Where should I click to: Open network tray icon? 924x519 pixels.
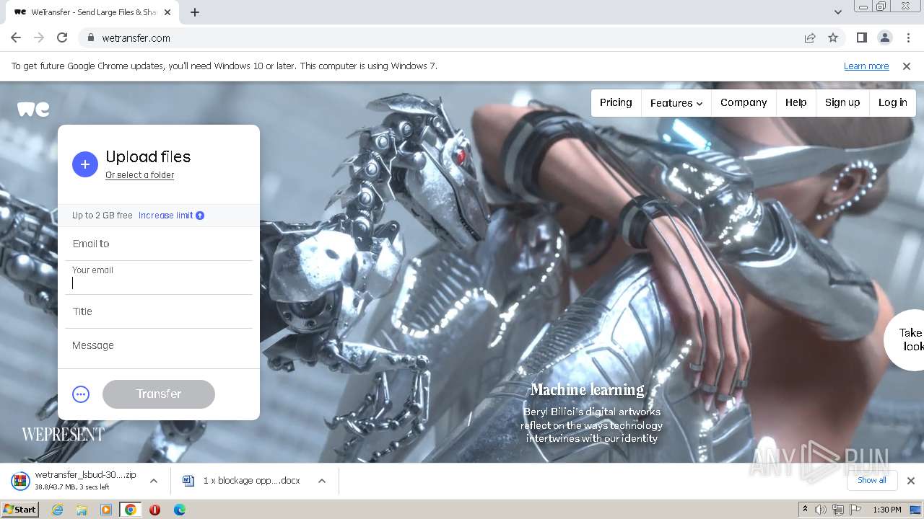(838, 510)
